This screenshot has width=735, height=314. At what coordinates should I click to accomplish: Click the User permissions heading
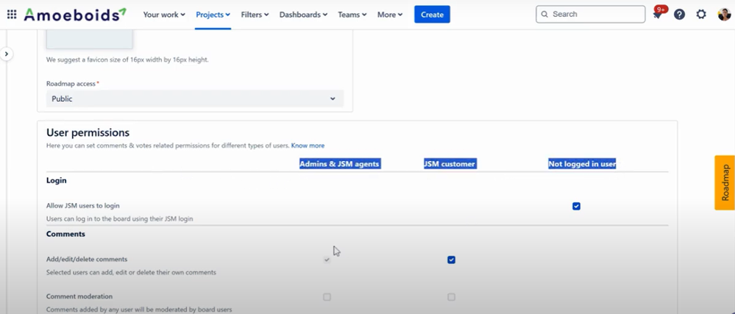pyautogui.click(x=88, y=132)
